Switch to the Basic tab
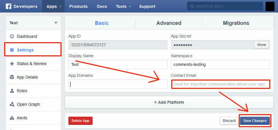The width and height of the screenshot is (278, 130). (x=102, y=23)
